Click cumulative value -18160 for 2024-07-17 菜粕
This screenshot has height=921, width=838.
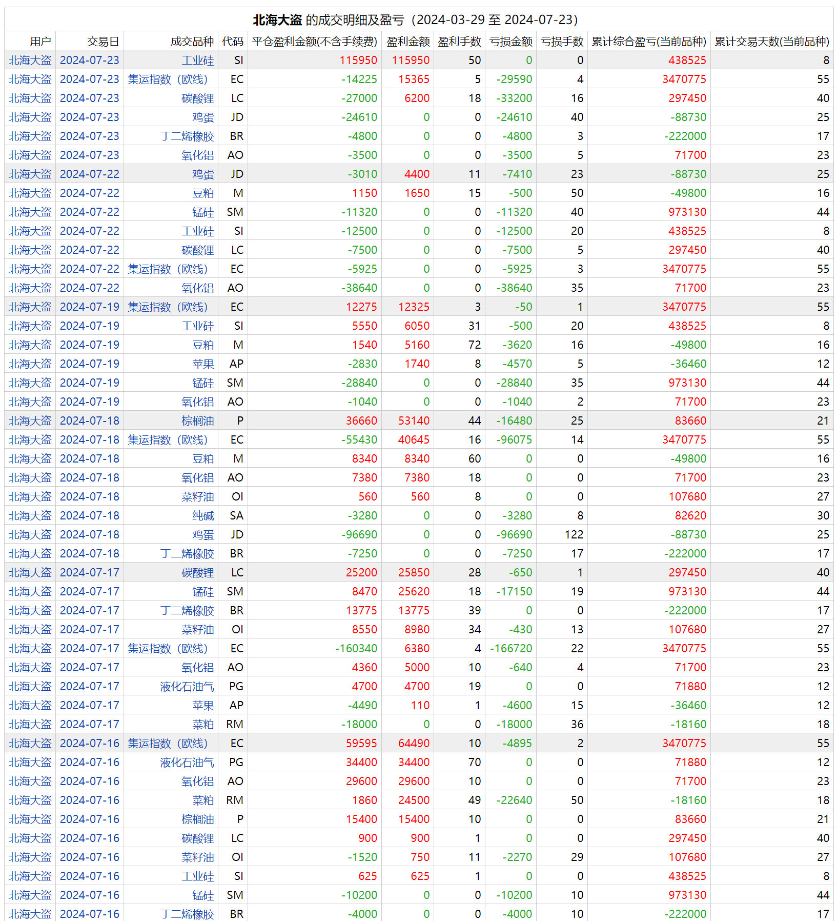coord(688,724)
